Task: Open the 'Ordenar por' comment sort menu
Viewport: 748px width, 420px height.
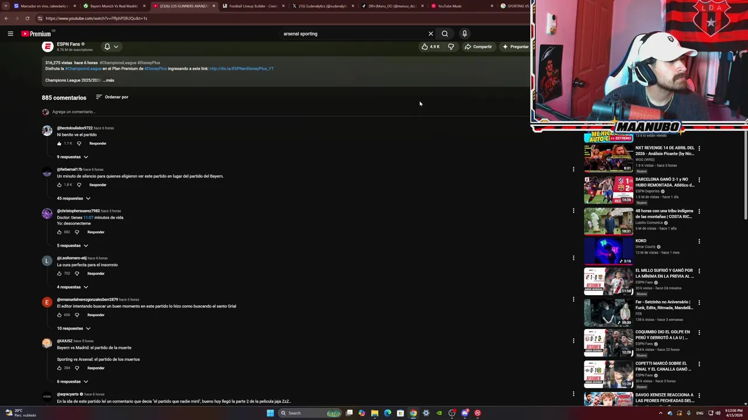Action: tap(112, 97)
